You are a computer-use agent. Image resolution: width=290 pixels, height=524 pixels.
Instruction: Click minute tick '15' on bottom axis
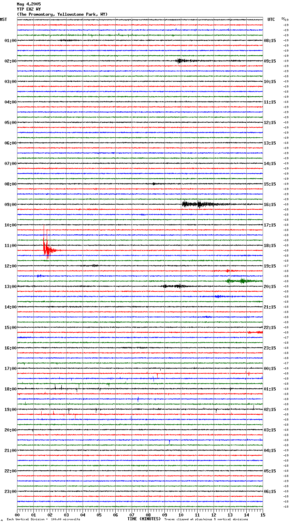click(263, 515)
